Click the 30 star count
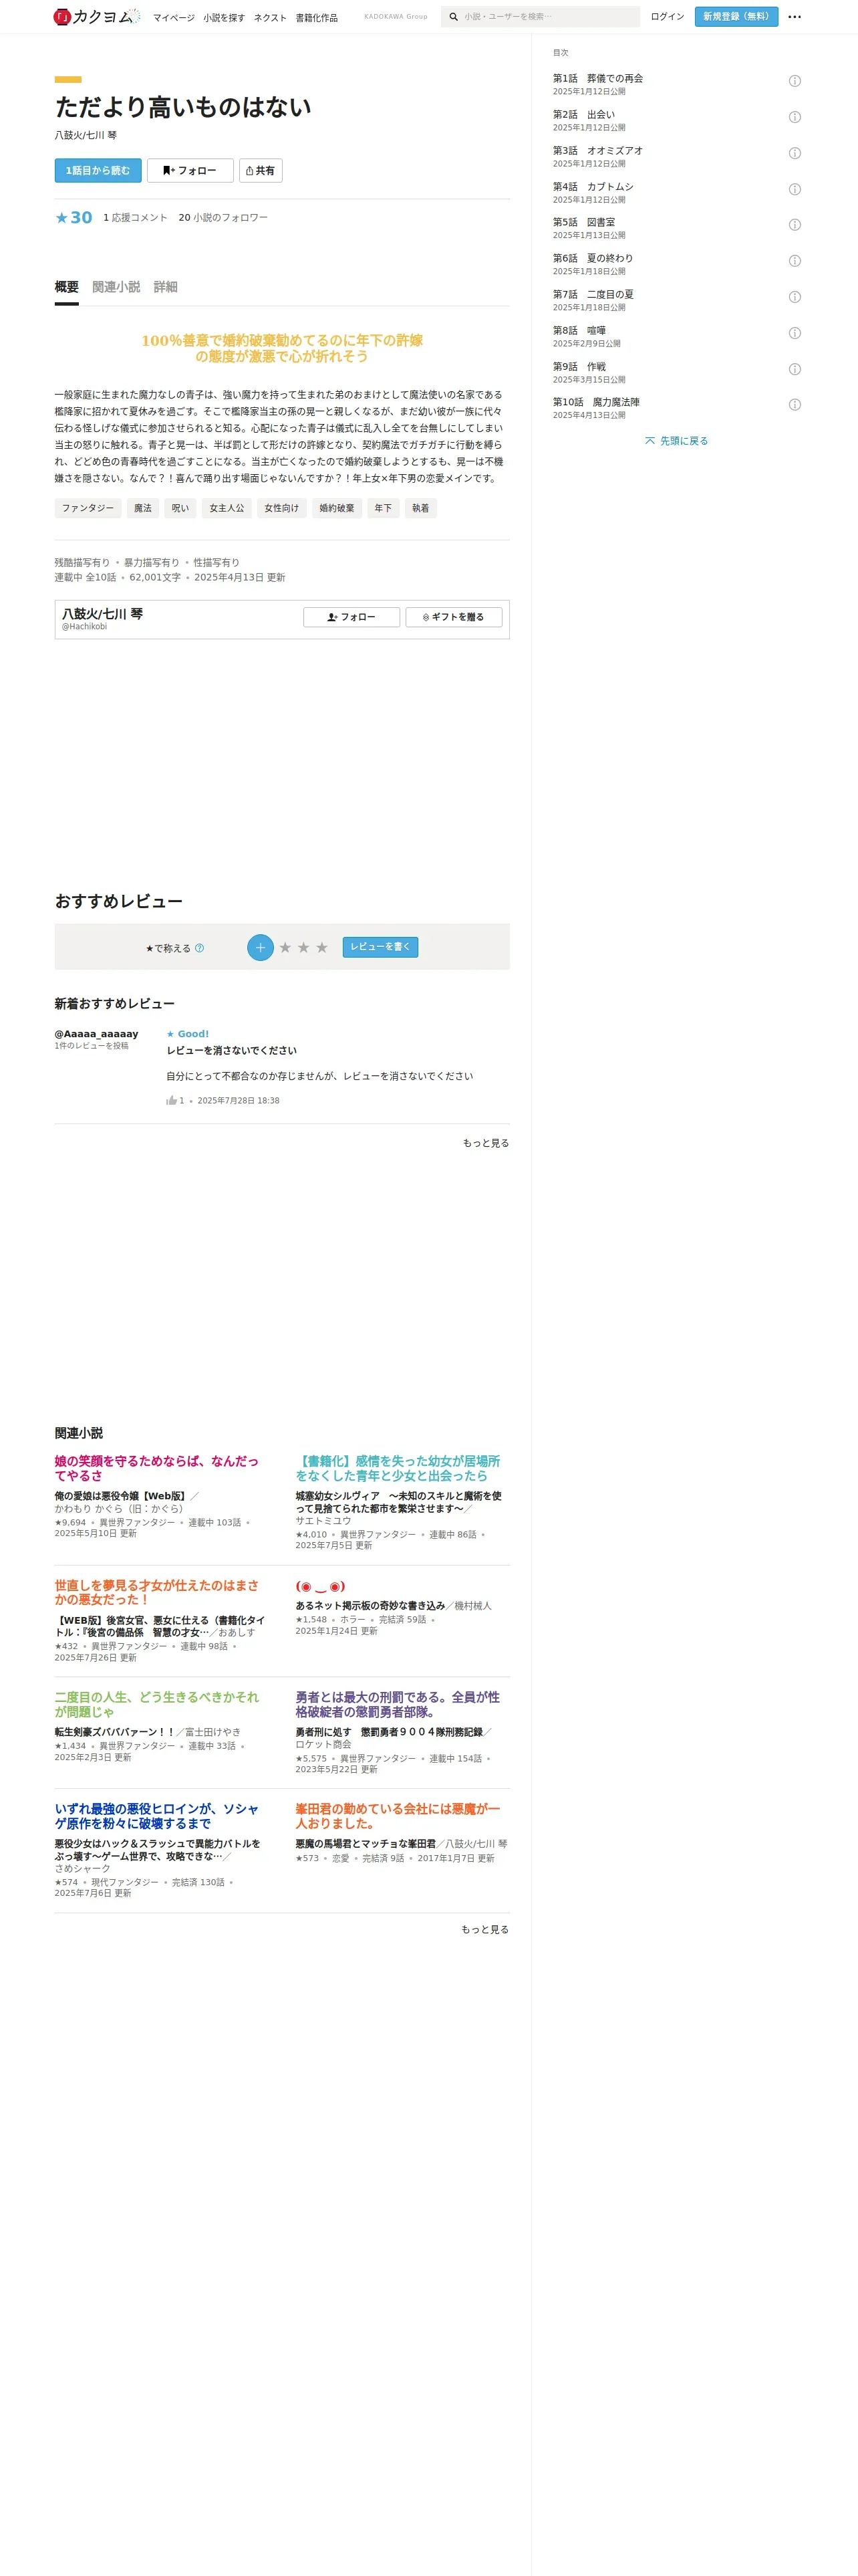Image resolution: width=858 pixels, height=2576 pixels. [74, 217]
